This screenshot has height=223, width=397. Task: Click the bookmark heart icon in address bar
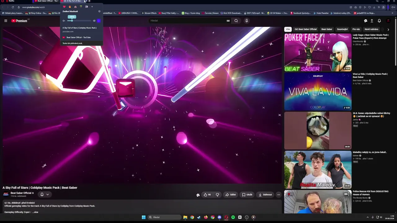369,7
